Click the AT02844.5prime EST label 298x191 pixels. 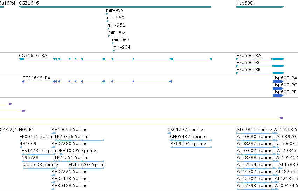click(254, 130)
